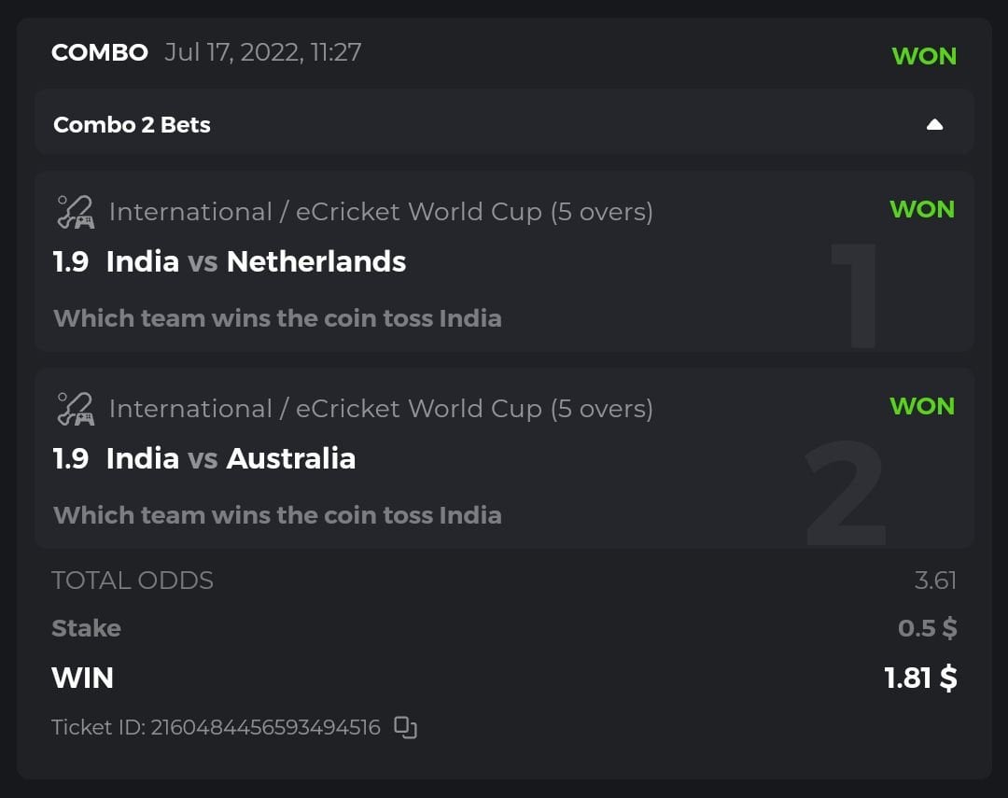The height and width of the screenshot is (798, 1008).
Task: Click the first eCricket World Cup league label
Action: pos(381,212)
